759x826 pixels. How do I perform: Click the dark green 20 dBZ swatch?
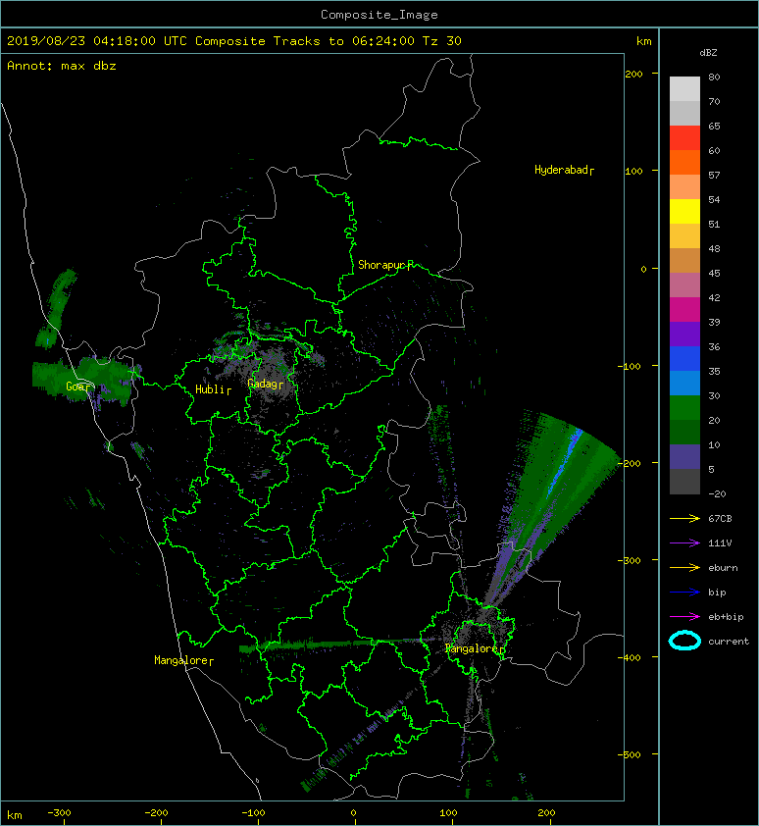[684, 432]
